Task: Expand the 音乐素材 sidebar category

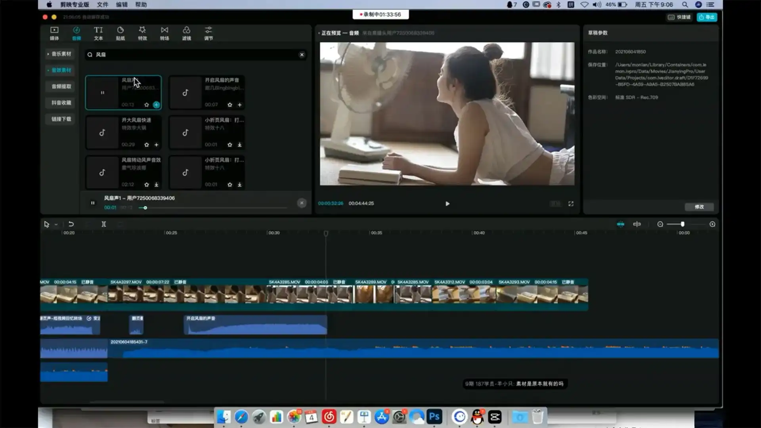Action: 59,54
